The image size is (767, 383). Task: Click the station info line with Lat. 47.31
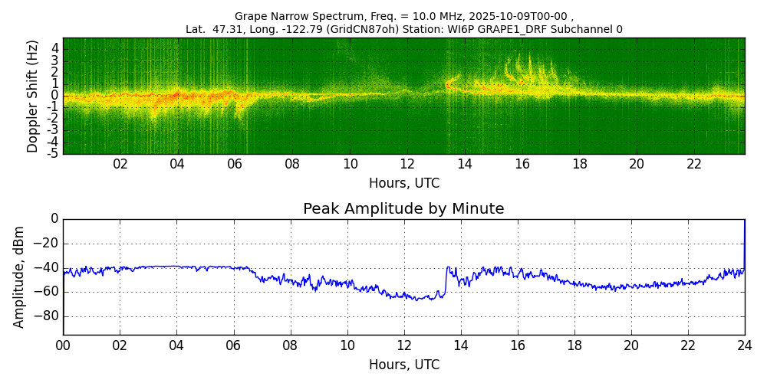[x=403, y=29]
